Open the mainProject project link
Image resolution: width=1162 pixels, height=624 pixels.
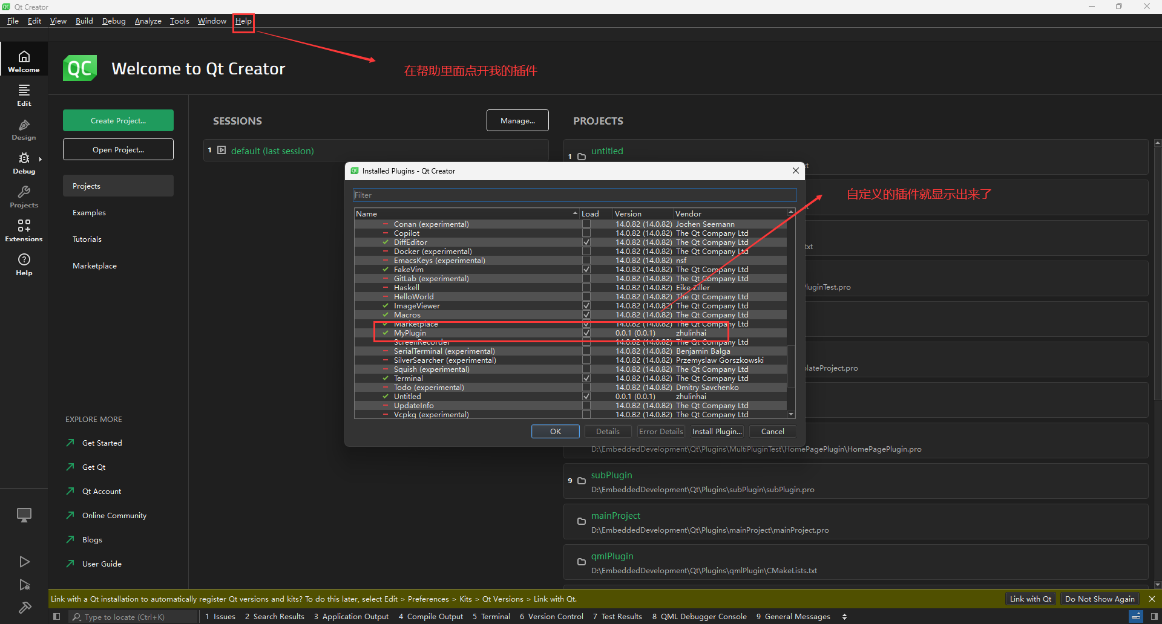click(x=615, y=515)
